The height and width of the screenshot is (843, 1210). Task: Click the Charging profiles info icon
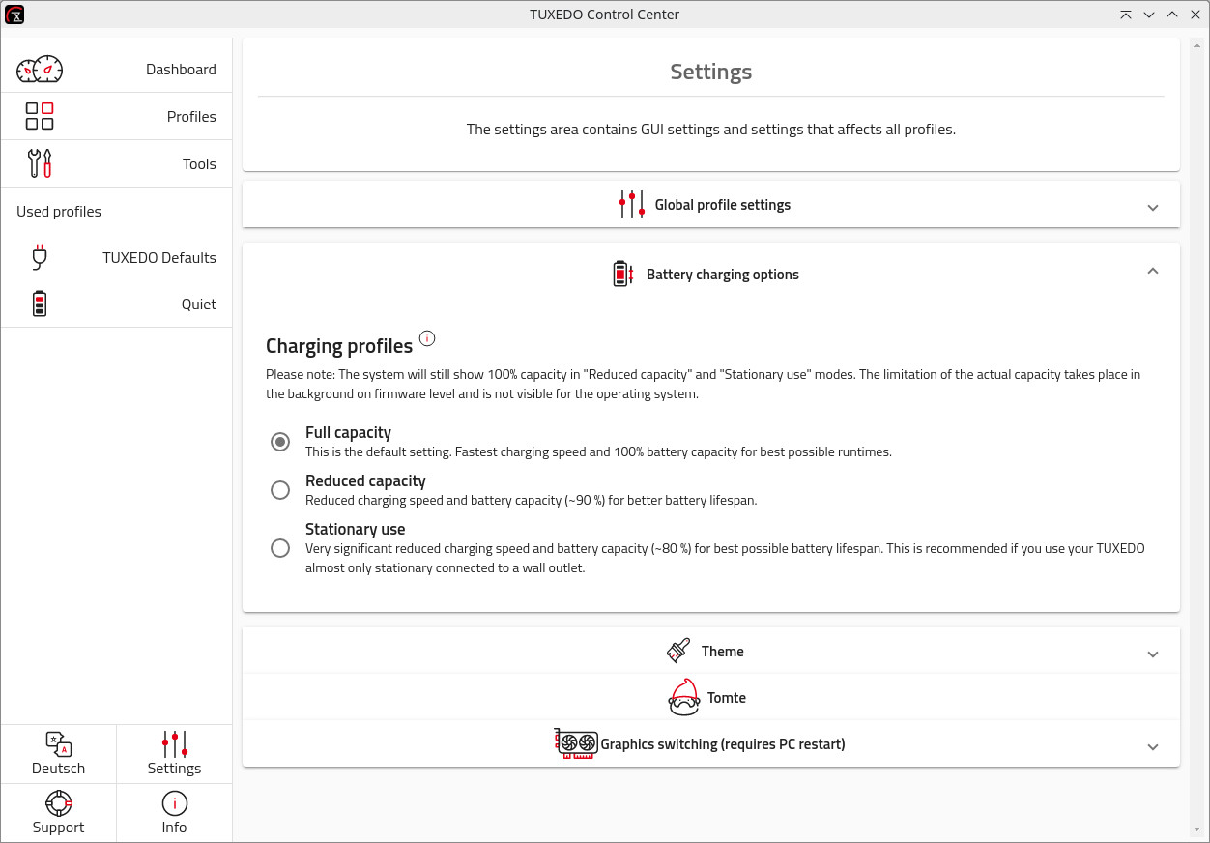click(x=427, y=338)
